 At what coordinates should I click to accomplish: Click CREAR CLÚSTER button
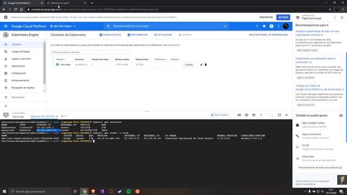pos(110,35)
